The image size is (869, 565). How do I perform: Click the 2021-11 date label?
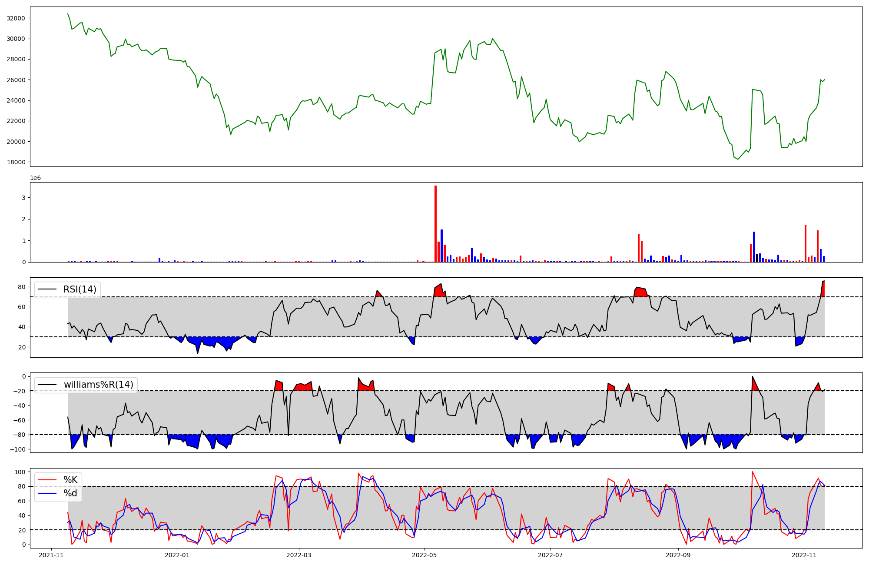coord(51,555)
